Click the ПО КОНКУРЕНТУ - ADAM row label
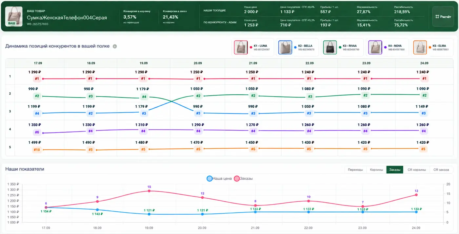This screenshot has width=459, height=234. point(220,23)
